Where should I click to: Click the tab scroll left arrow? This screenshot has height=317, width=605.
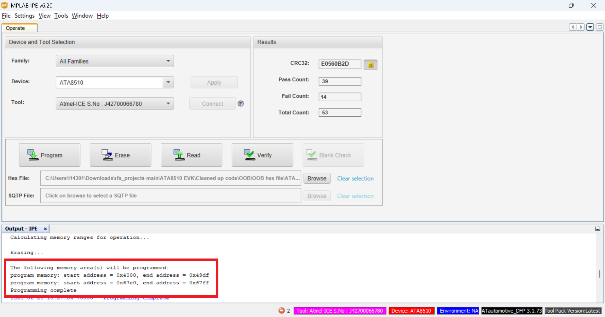pyautogui.click(x=573, y=27)
